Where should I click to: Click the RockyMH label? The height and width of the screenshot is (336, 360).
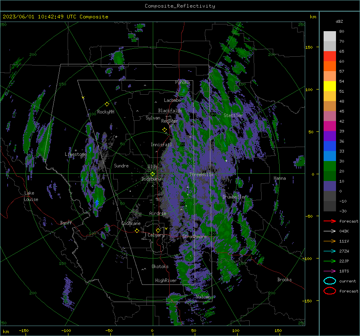[106, 112]
